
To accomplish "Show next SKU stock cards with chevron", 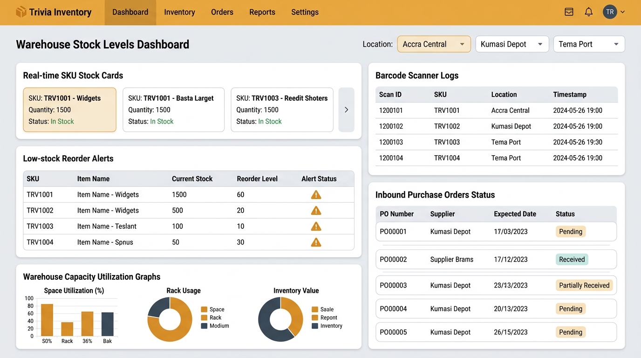I will 346,110.
